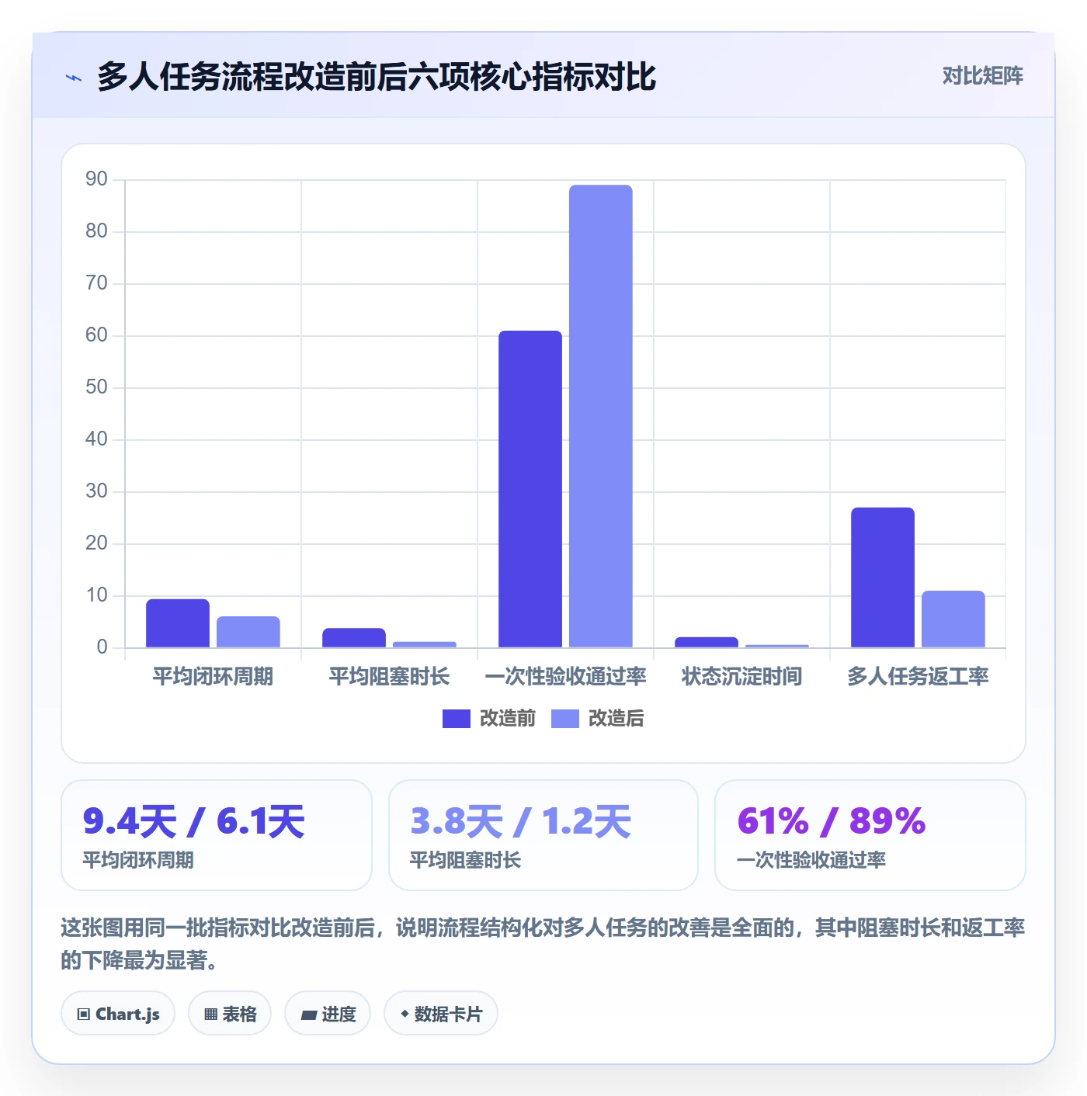Select the 表格 tag chip
The height and width of the screenshot is (1096, 1087).
230,1014
